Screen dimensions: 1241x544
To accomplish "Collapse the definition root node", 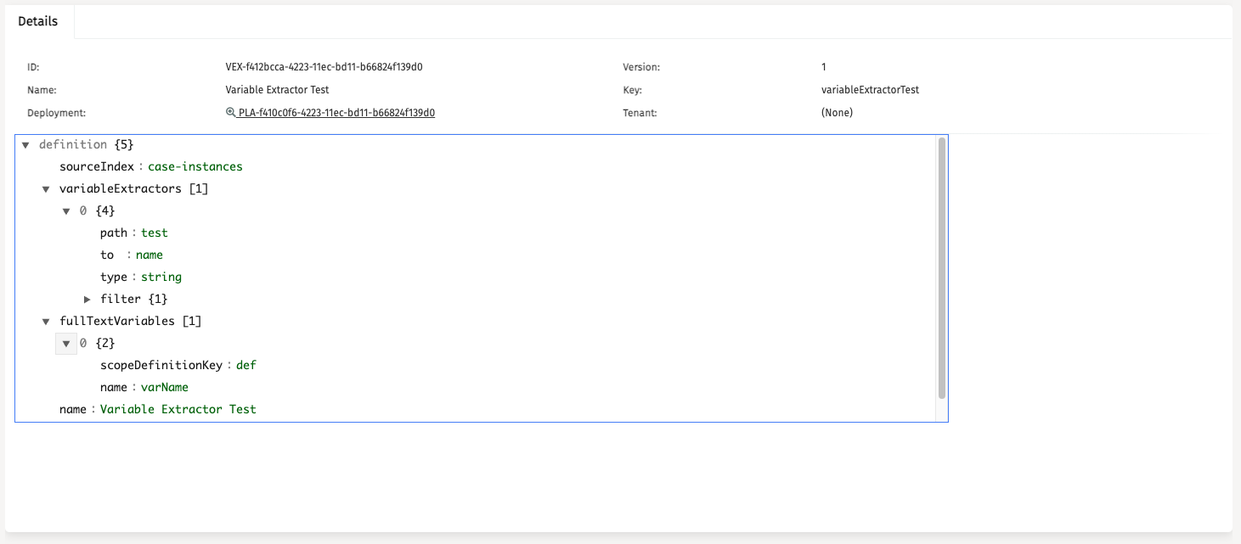I will point(25,145).
